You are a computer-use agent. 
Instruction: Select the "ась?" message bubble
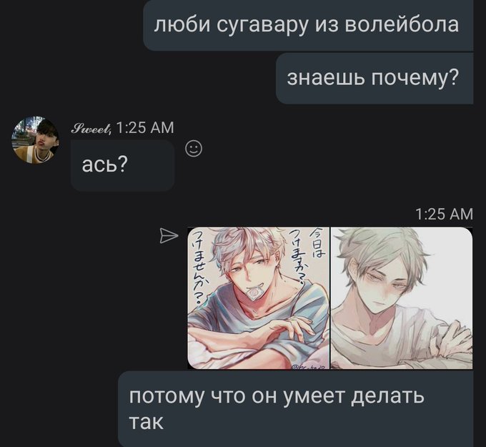point(122,165)
